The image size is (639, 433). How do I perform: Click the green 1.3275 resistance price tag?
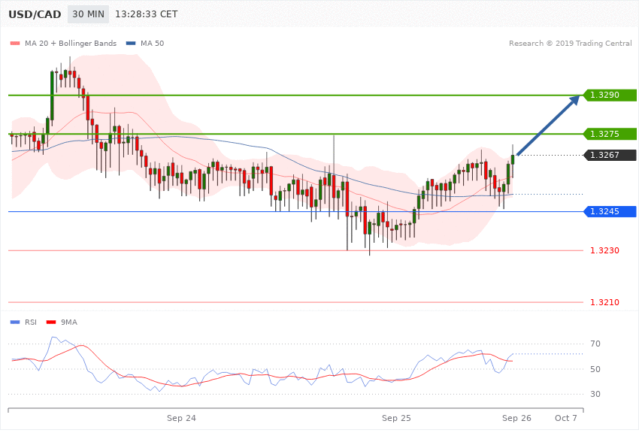coord(610,134)
